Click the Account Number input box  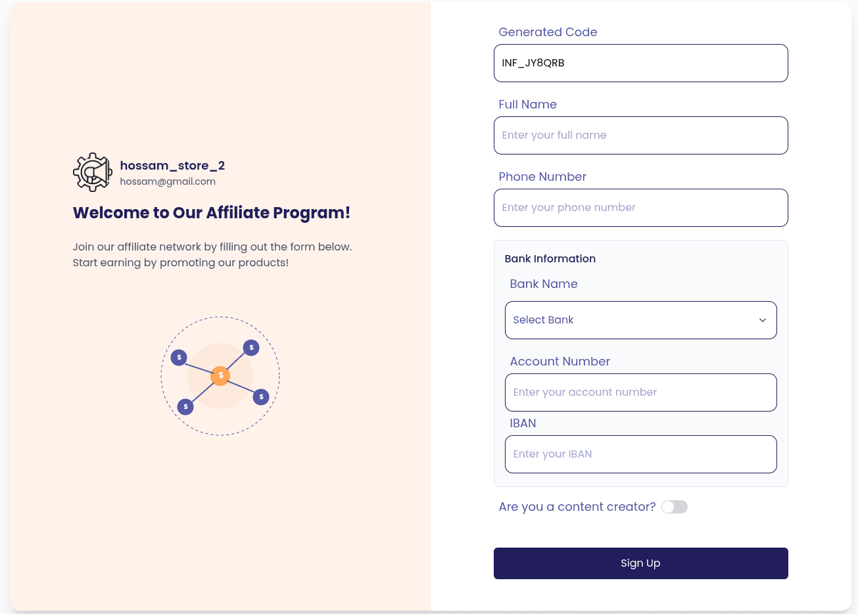(640, 392)
